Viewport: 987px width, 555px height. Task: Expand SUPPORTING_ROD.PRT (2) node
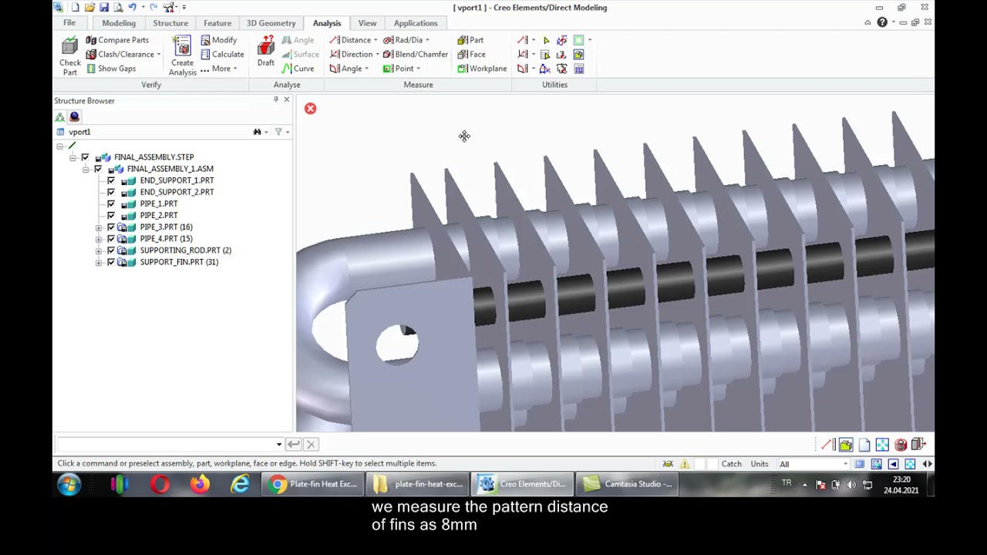99,251
